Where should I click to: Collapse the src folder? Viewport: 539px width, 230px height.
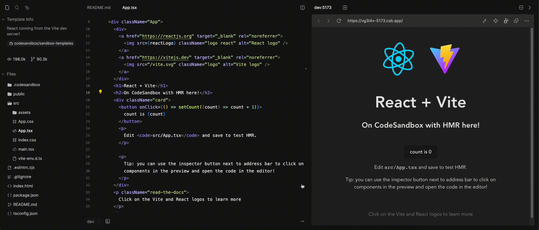(13, 103)
